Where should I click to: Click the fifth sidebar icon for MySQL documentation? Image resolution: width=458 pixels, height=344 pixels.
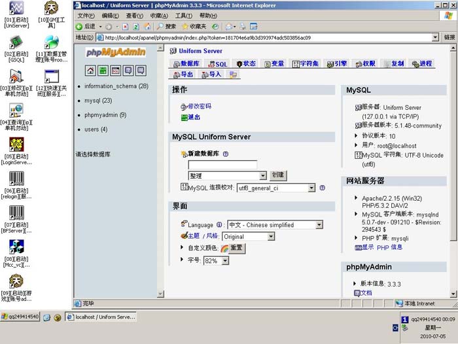141,71
